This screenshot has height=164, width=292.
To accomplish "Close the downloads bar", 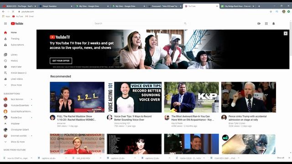I will pos(289,158).
